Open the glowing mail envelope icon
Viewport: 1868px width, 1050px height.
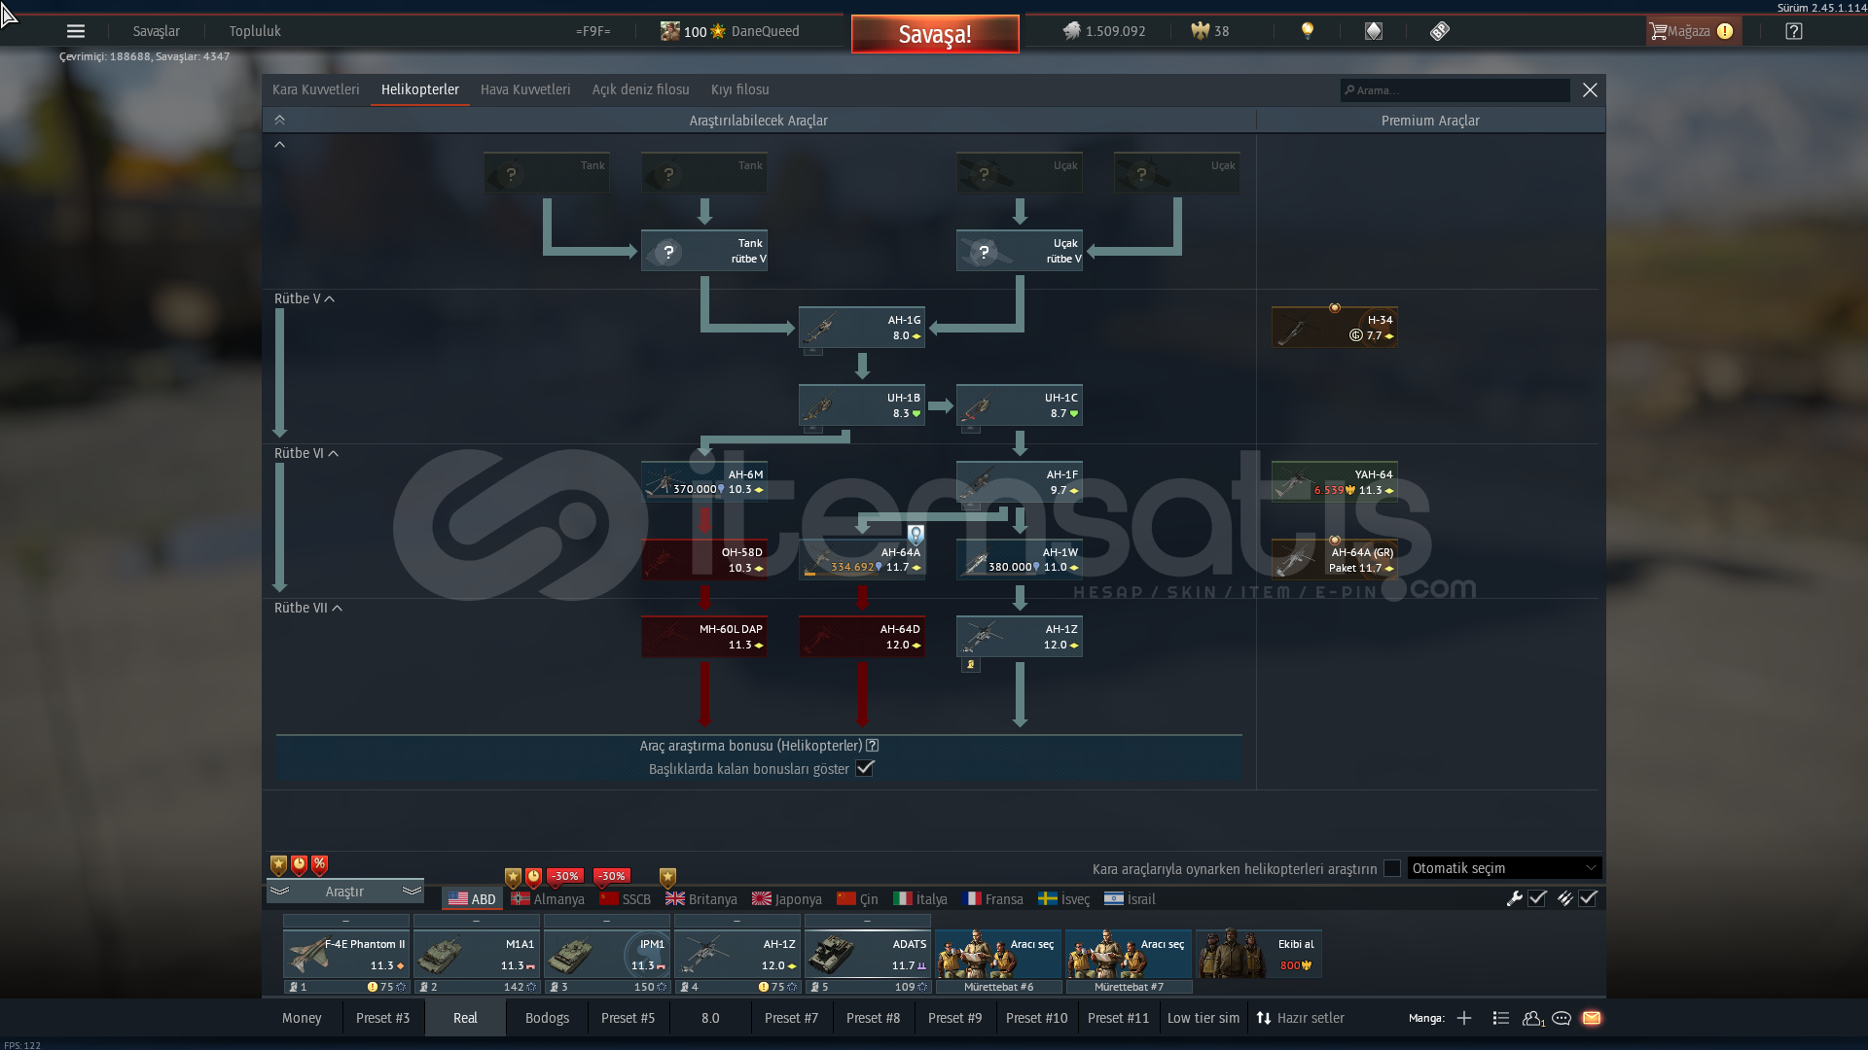tap(1592, 1018)
